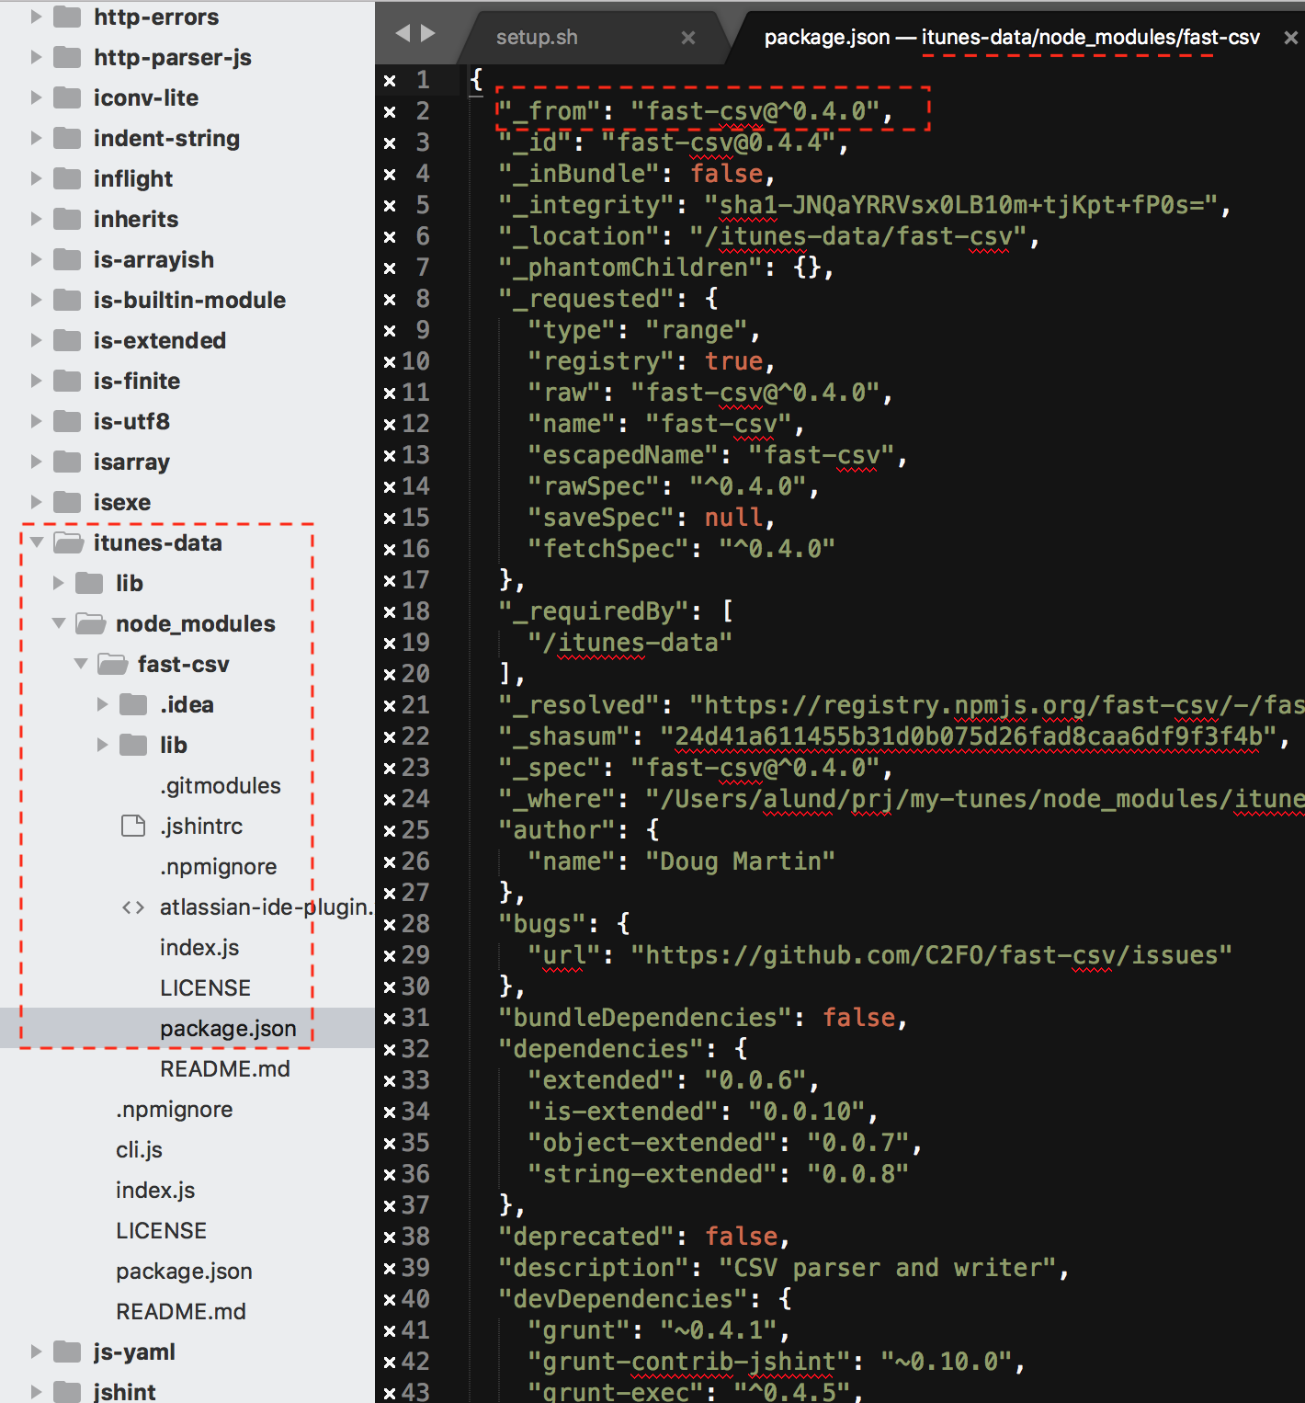Open fast-csv .npmignore file
This screenshot has width=1305, height=1403.
pyautogui.click(x=219, y=867)
